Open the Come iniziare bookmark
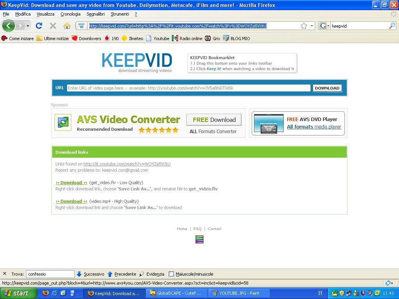Screen dimensions: 399x299 [x=18, y=39]
